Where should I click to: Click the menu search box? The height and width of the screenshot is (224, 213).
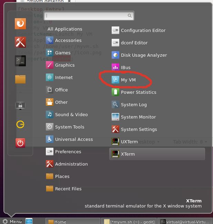pos(89,15)
